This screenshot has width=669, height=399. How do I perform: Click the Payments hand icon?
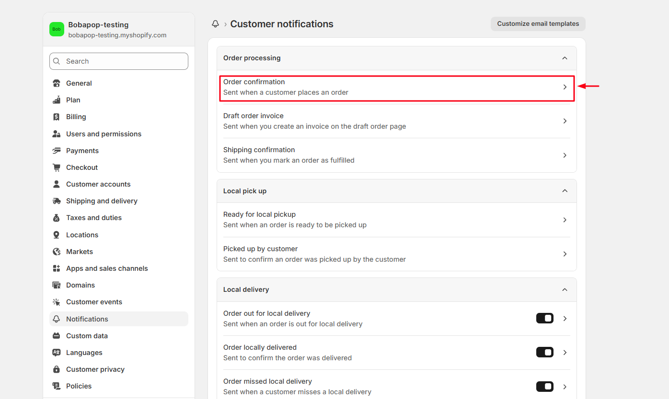click(x=57, y=151)
